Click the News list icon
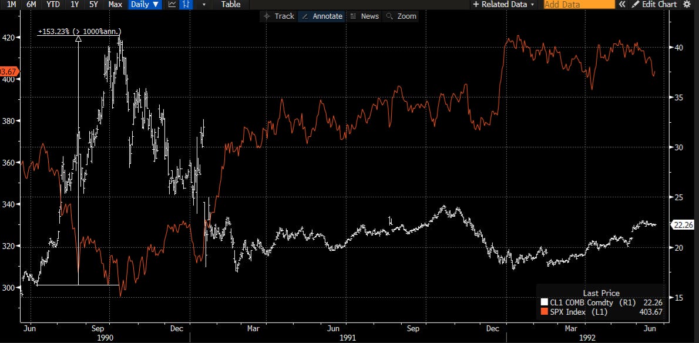699x343 pixels. click(x=353, y=16)
